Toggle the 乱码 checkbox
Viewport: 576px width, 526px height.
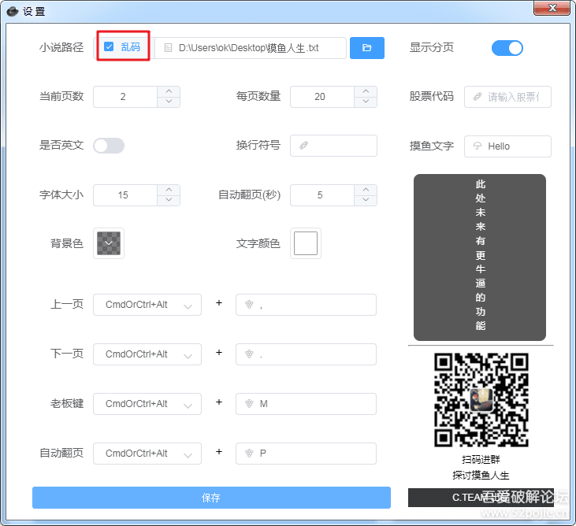click(109, 47)
